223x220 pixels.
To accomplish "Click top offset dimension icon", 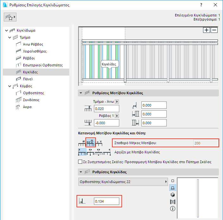I will tap(88, 109).
